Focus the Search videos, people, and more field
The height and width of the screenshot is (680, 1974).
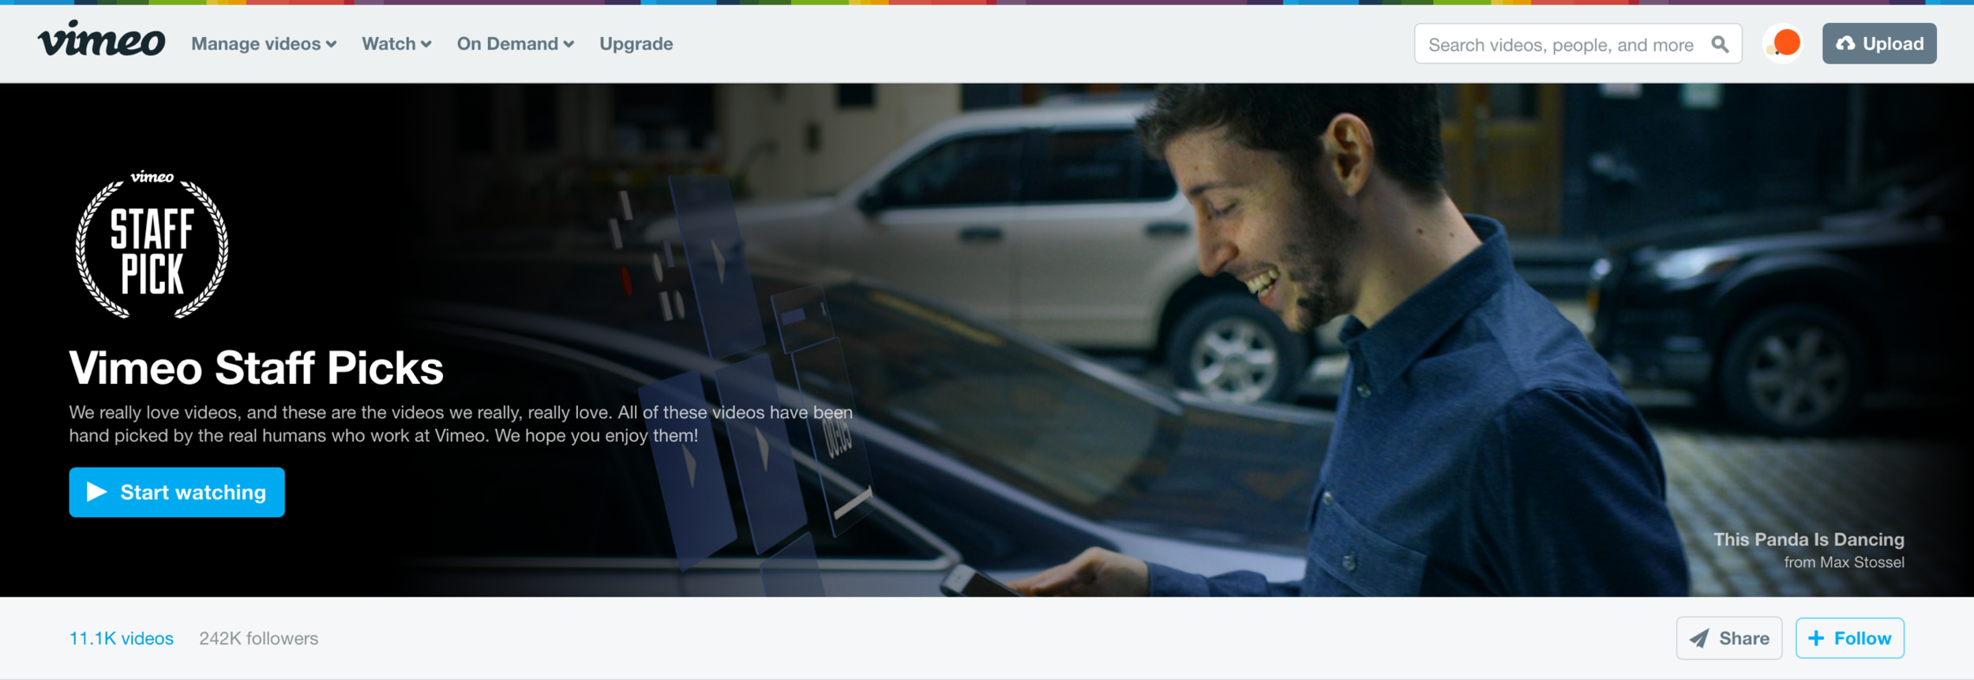pos(1578,44)
